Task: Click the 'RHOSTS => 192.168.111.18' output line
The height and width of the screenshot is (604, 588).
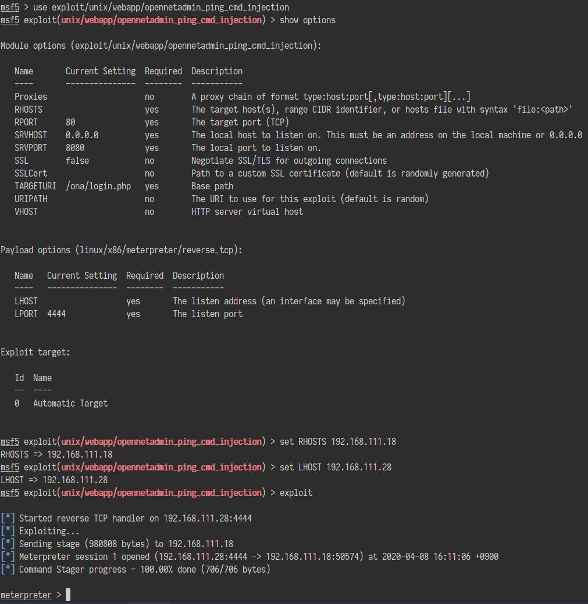Action: click(x=56, y=454)
